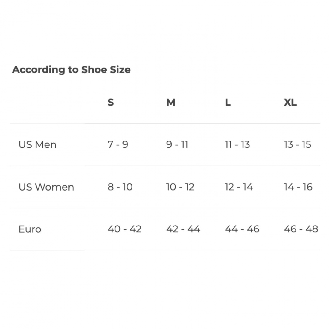Select US Women medium size 10 - 12
329x329 pixels.
click(180, 187)
